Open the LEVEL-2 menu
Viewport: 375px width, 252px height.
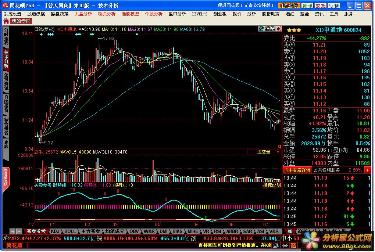pyautogui.click(x=200, y=14)
